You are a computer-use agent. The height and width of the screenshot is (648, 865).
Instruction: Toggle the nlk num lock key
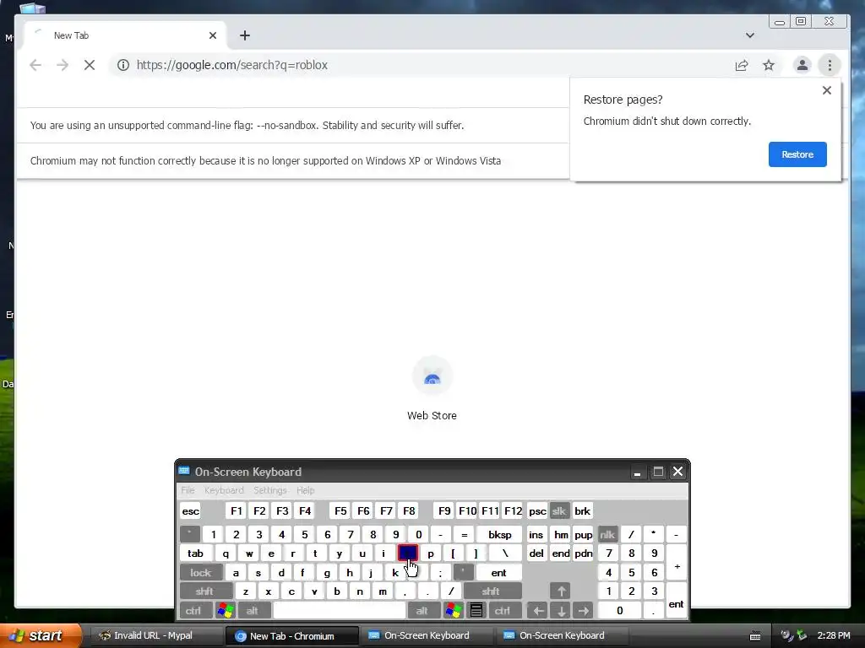(x=607, y=534)
